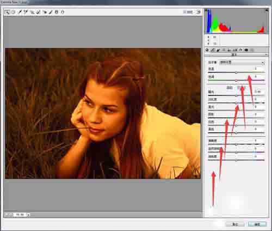This screenshot has height=231, width=272.
Task: Select the Hand tool
Action: (x=13, y=12)
